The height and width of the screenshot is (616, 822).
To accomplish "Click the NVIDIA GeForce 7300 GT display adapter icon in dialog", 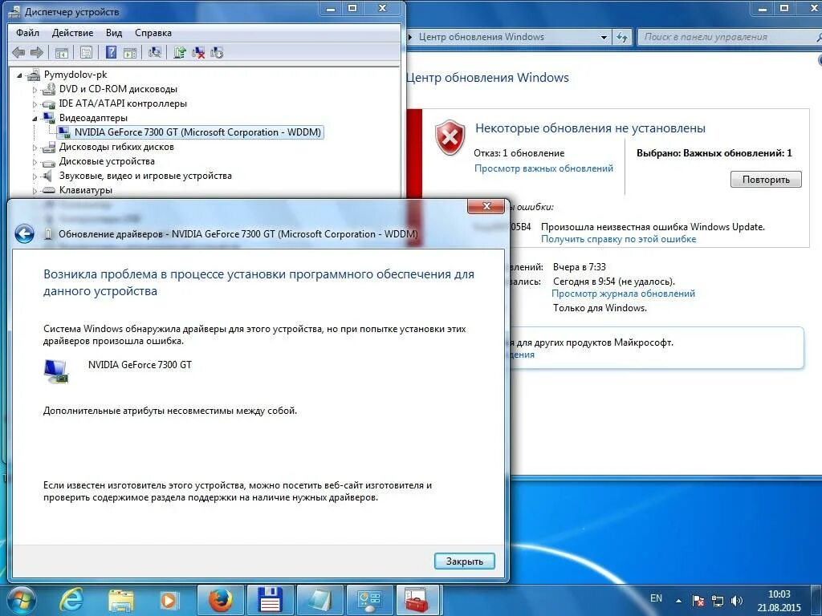I will (56, 371).
